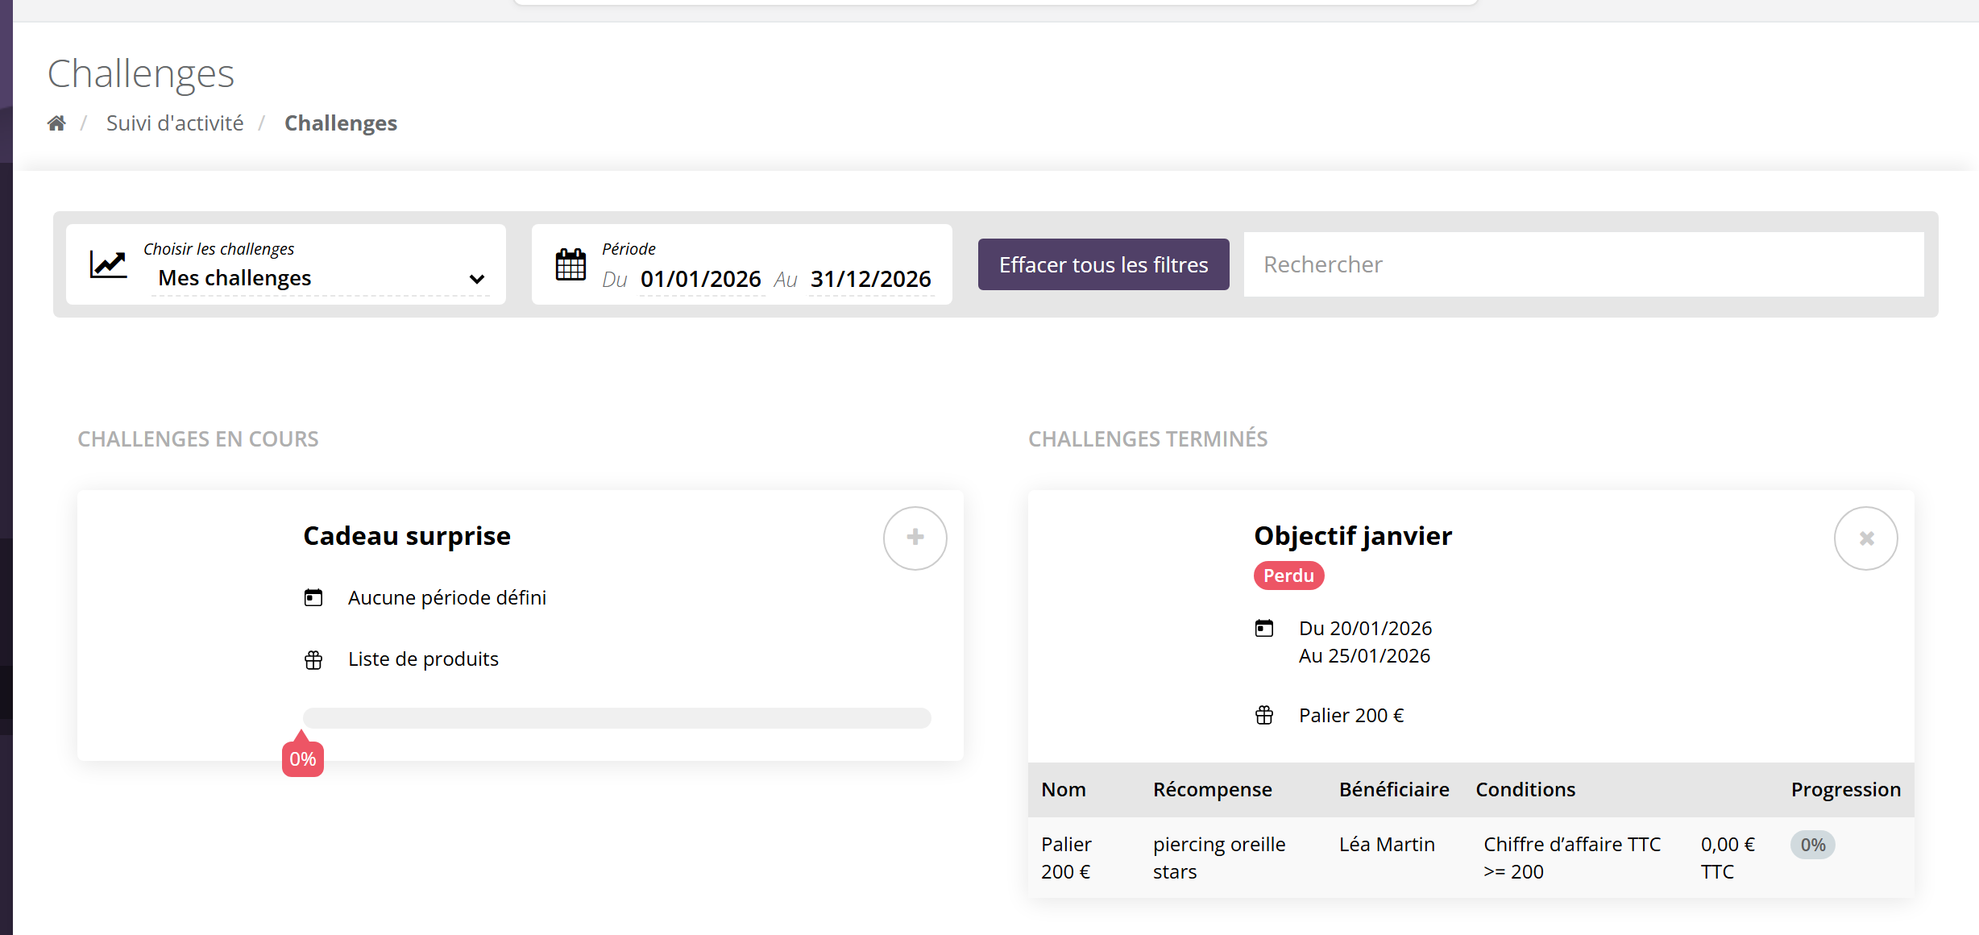This screenshot has height=935, width=1979.
Task: Click the Challenges en cours section heading
Action: (x=198, y=439)
